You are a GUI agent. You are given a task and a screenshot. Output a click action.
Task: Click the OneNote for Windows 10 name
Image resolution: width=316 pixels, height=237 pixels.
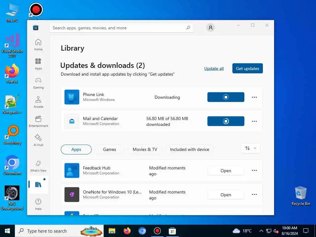[x=112, y=192]
